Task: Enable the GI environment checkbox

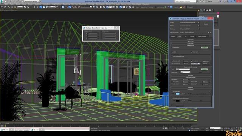Action: 172,91
